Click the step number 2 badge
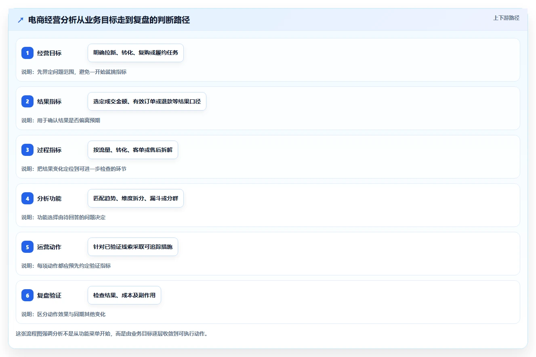Viewport: 536px width, 357px height. click(27, 101)
